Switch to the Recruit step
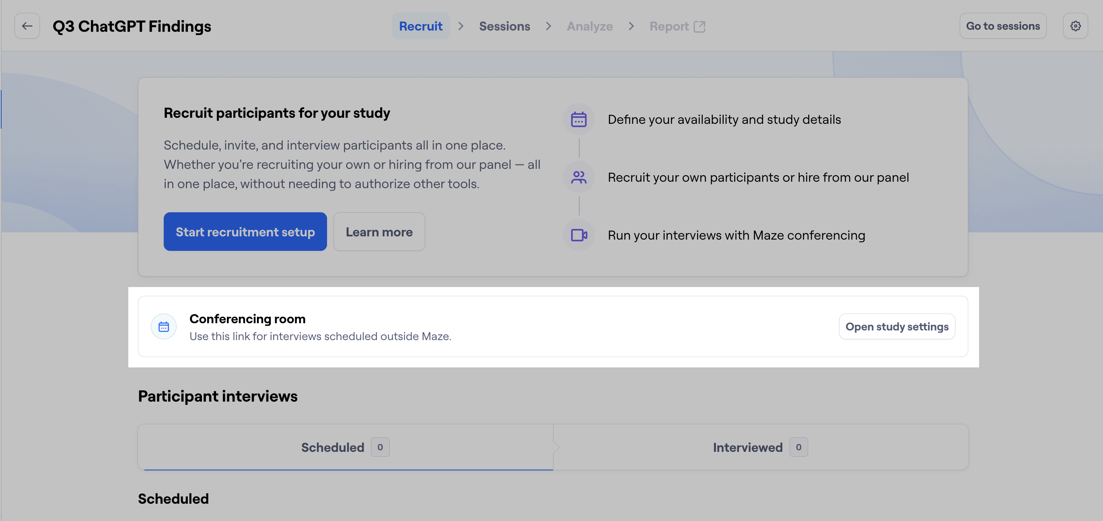The image size is (1103, 521). (420, 27)
